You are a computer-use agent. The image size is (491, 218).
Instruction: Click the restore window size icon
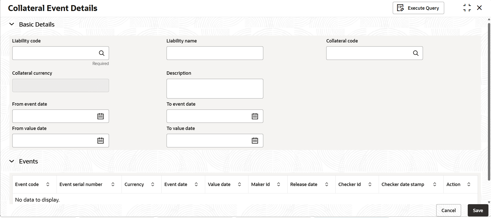click(x=467, y=8)
